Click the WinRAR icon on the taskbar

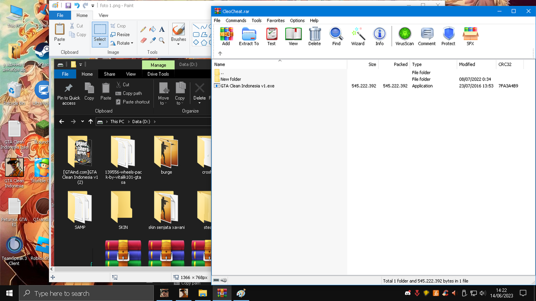[x=222, y=293]
